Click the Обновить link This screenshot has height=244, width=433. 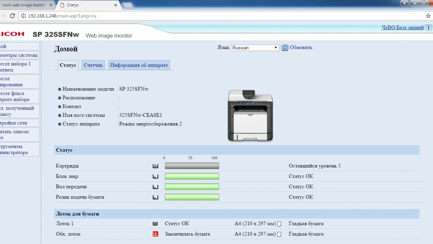coord(301,47)
